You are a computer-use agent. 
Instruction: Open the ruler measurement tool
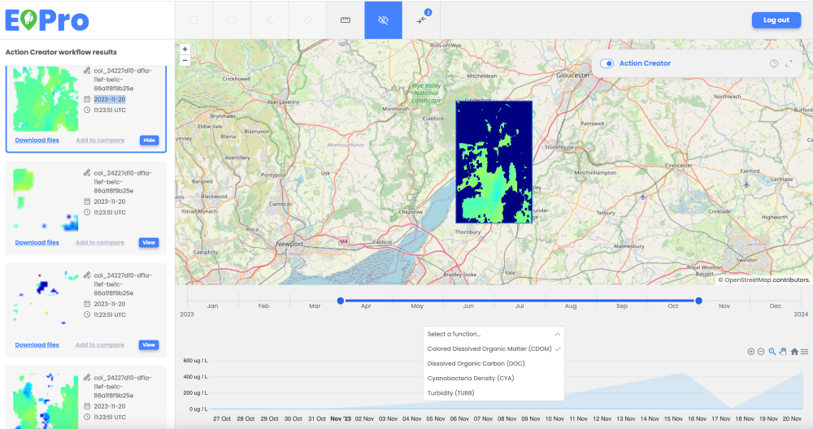click(346, 19)
